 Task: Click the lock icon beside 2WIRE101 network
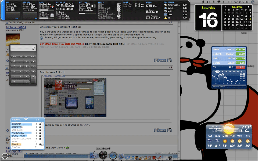pyautogui.click(x=40, y=124)
